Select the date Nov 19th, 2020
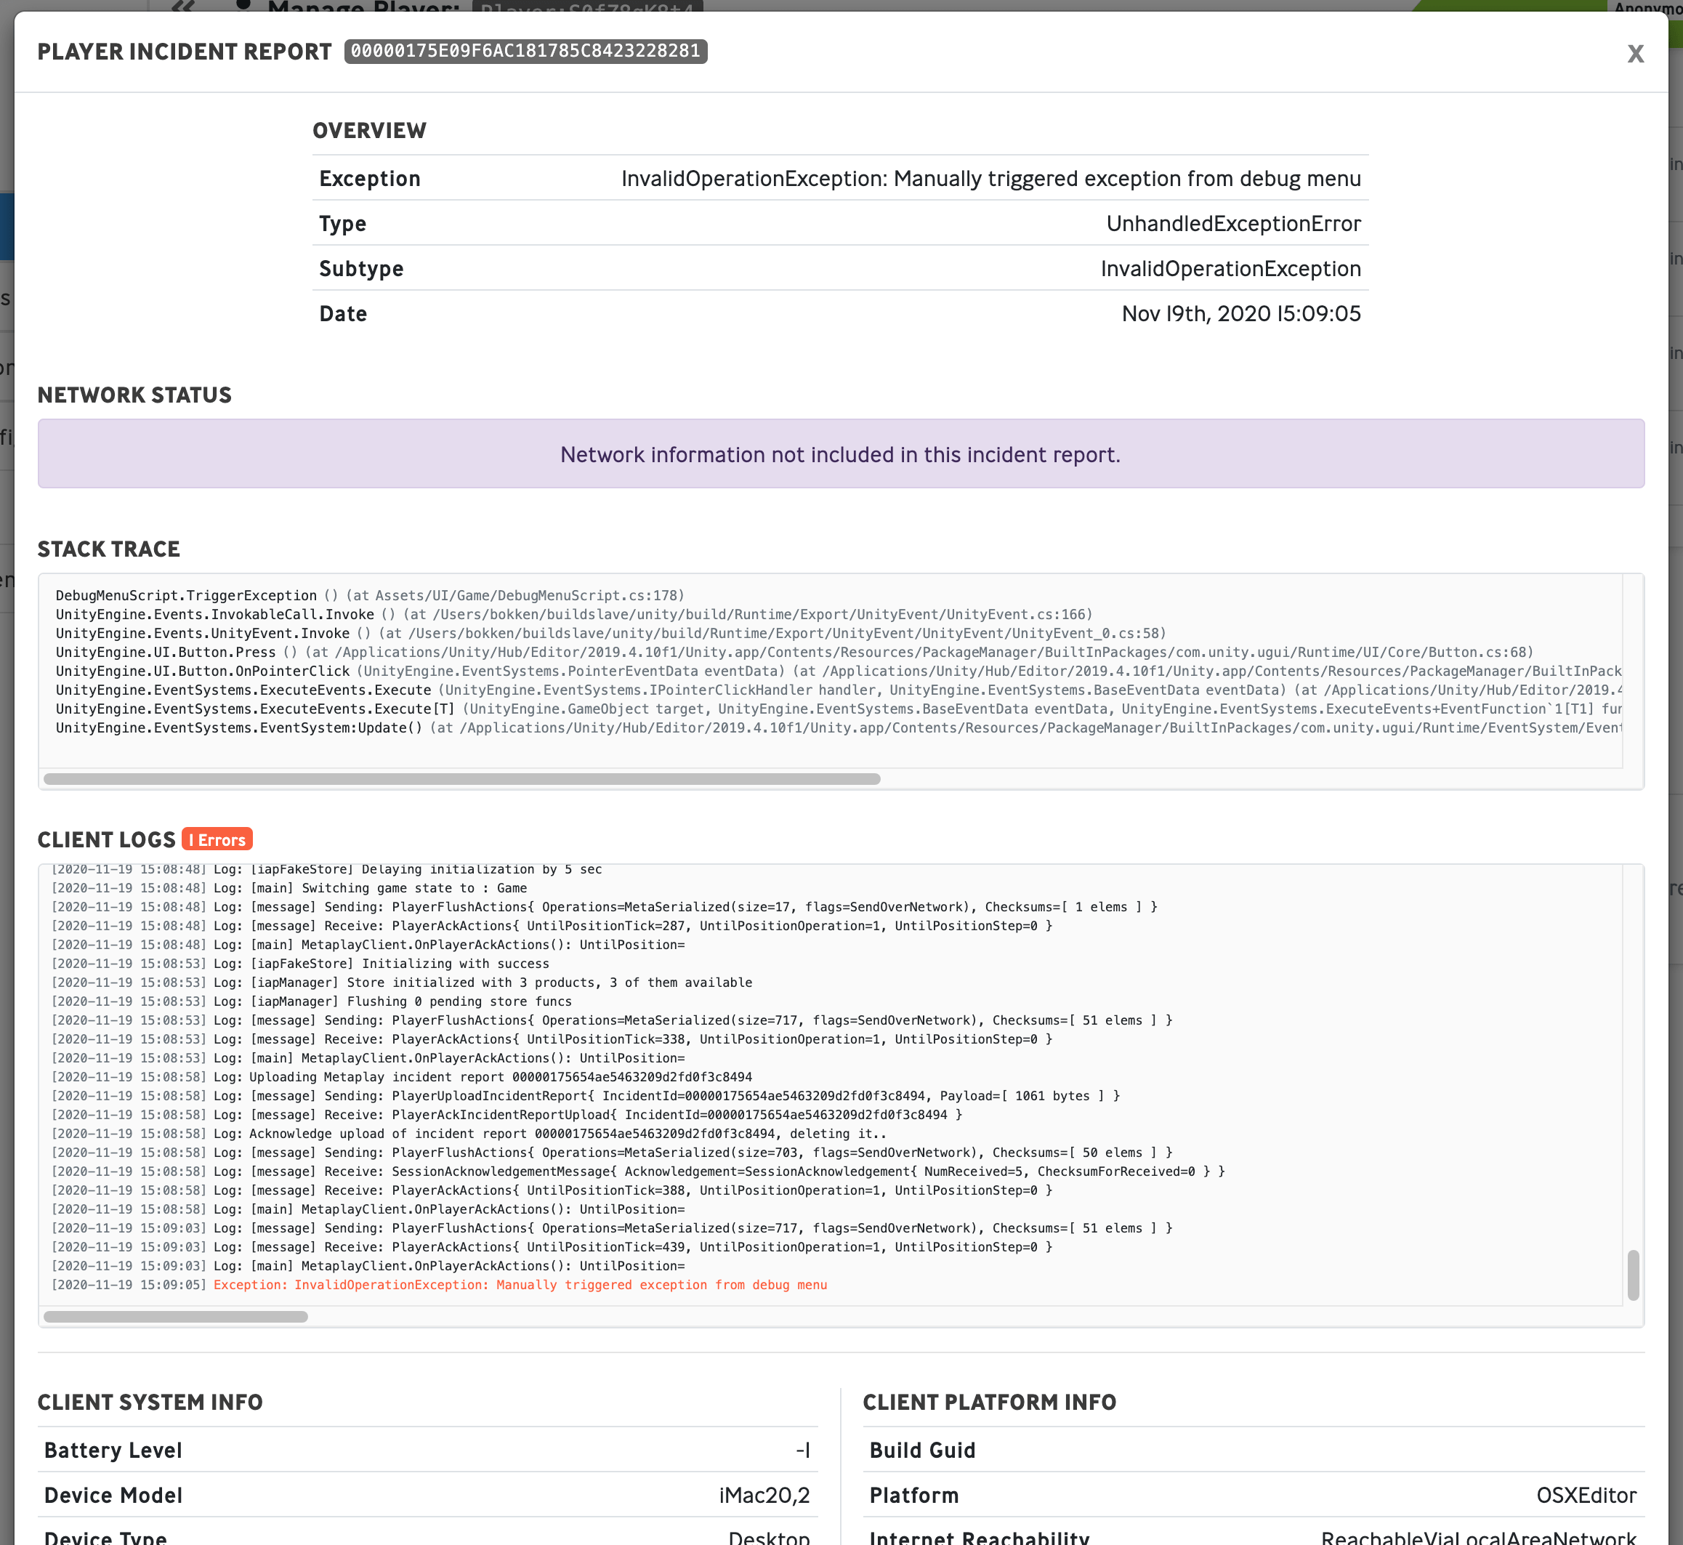 click(1240, 312)
